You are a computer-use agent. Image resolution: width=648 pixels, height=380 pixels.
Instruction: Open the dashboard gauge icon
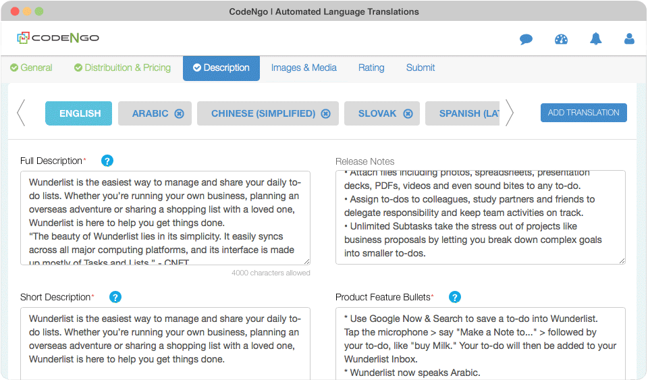(561, 39)
